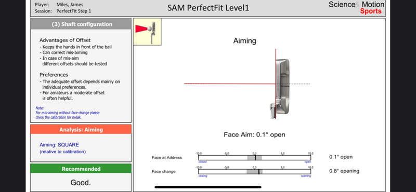Viewport: 416px width, 192px height.
Task: Click the Face at Address slider marker
Action: [x=255, y=158]
